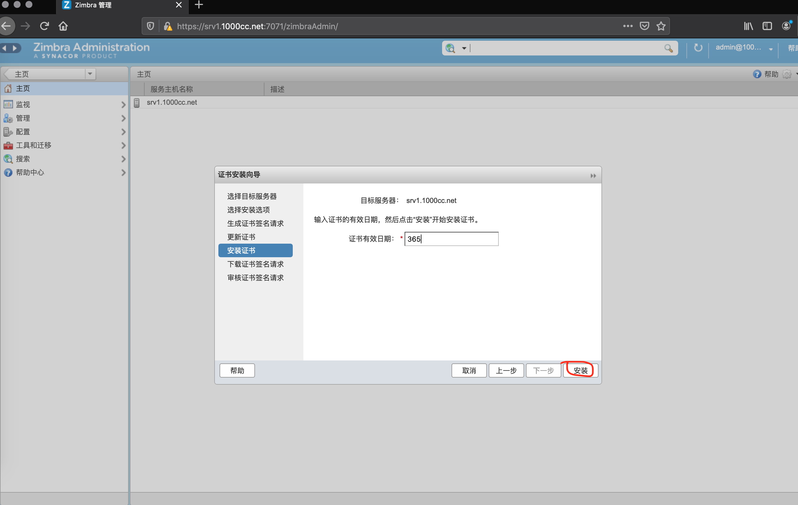Click the Zimbra history forward arrow

tap(15, 48)
